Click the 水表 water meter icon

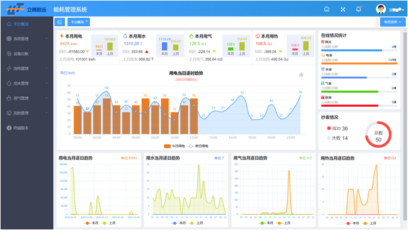point(323,69)
